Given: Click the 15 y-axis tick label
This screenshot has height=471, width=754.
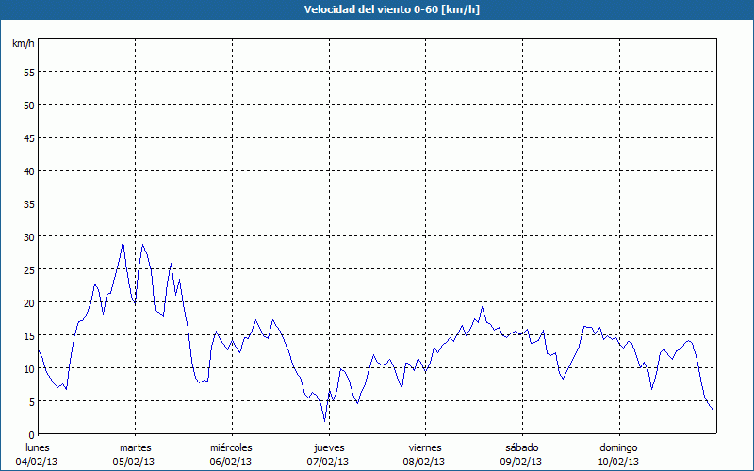Looking at the screenshot, I should pyautogui.click(x=28, y=335).
